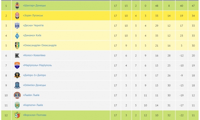
Task: Click the Dnipro-1 club emblem
Action: (x=17, y=75)
